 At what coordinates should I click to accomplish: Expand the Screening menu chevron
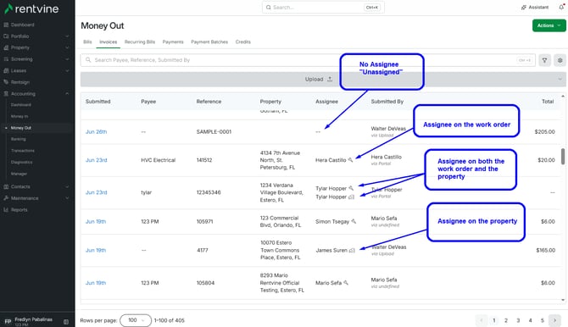point(67,59)
